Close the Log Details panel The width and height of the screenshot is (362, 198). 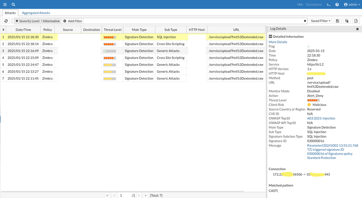tap(357, 29)
